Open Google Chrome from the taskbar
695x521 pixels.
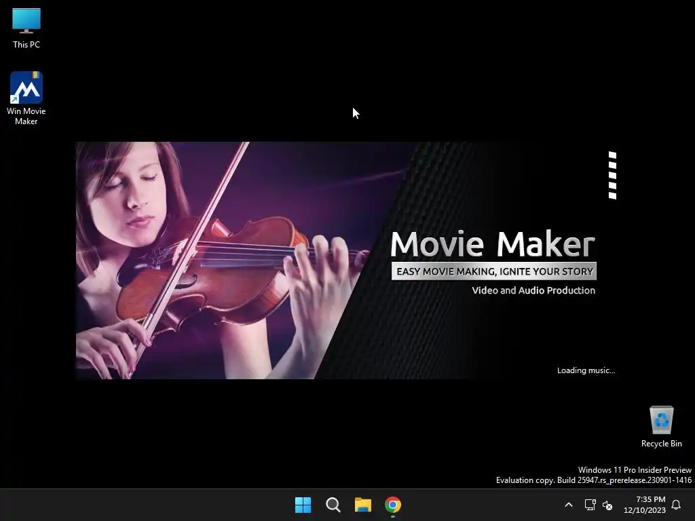(x=393, y=505)
